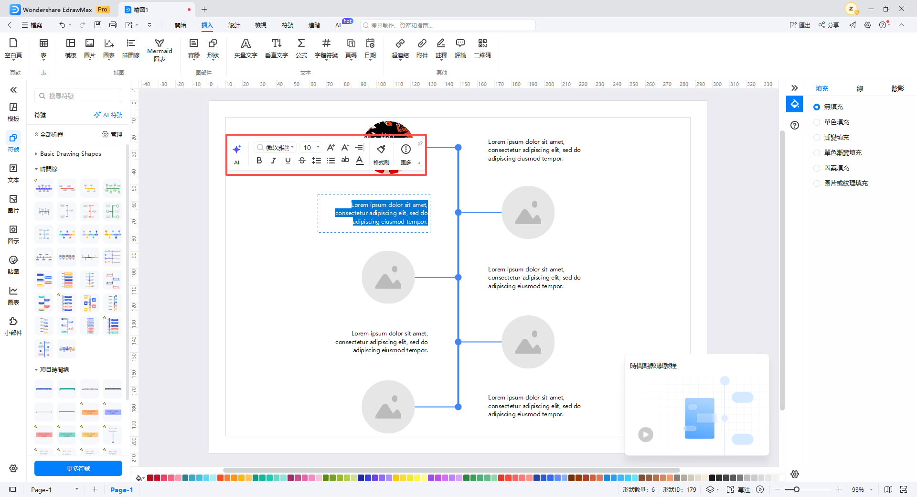917x497 pixels.
Task: Add a note with 註釋
Action: (441, 48)
